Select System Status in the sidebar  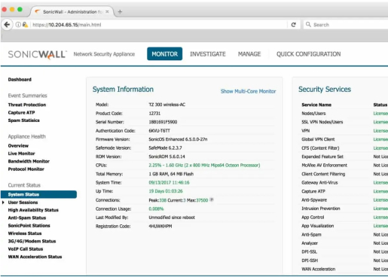point(39,194)
